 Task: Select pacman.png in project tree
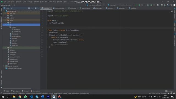(17, 32)
